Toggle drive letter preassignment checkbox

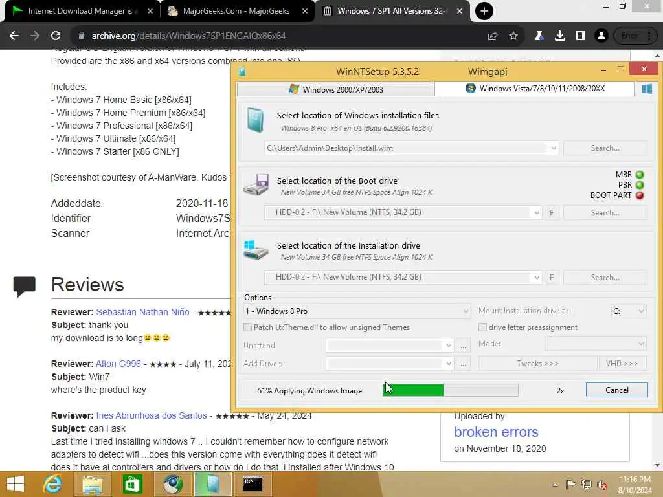pos(482,327)
